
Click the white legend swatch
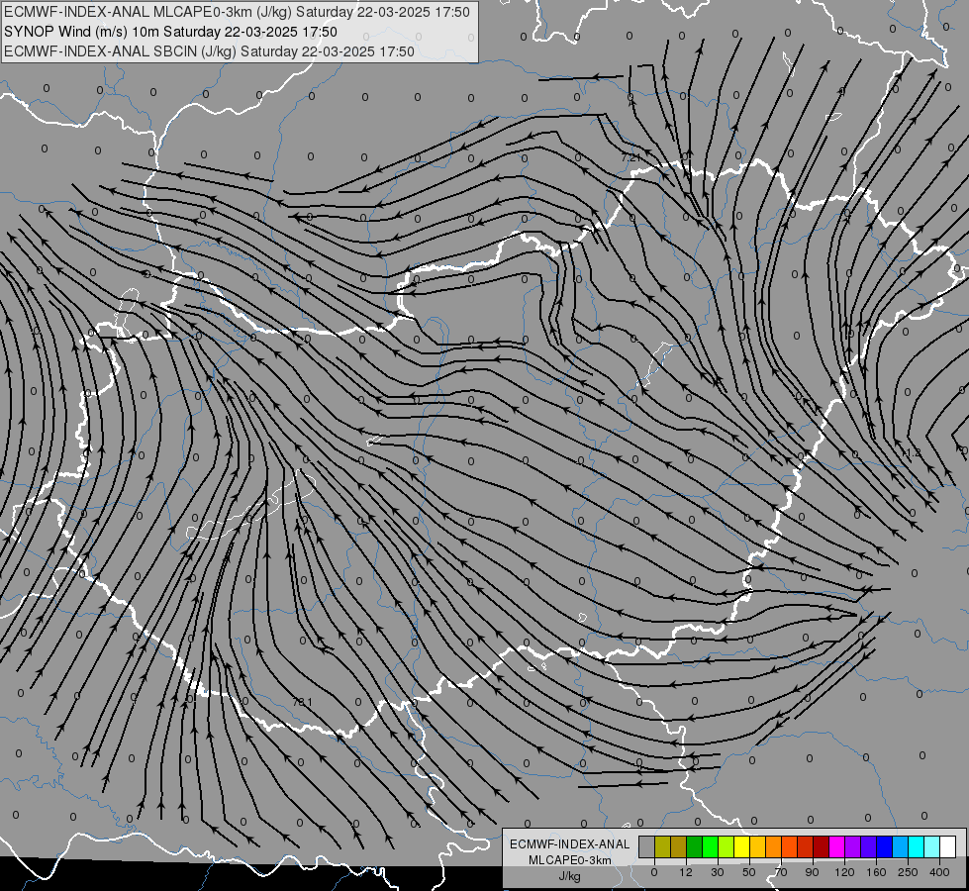948,846
